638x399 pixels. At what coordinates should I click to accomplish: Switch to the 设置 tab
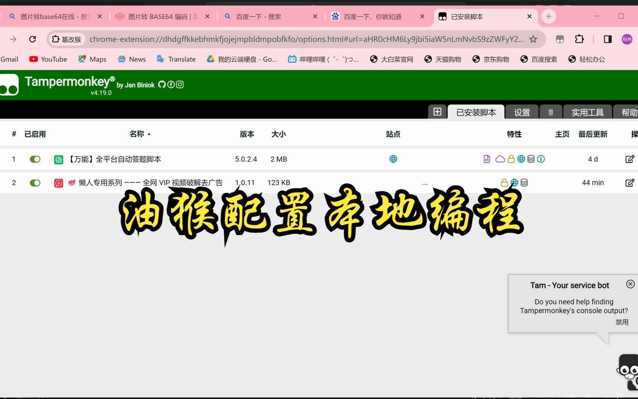tap(522, 112)
